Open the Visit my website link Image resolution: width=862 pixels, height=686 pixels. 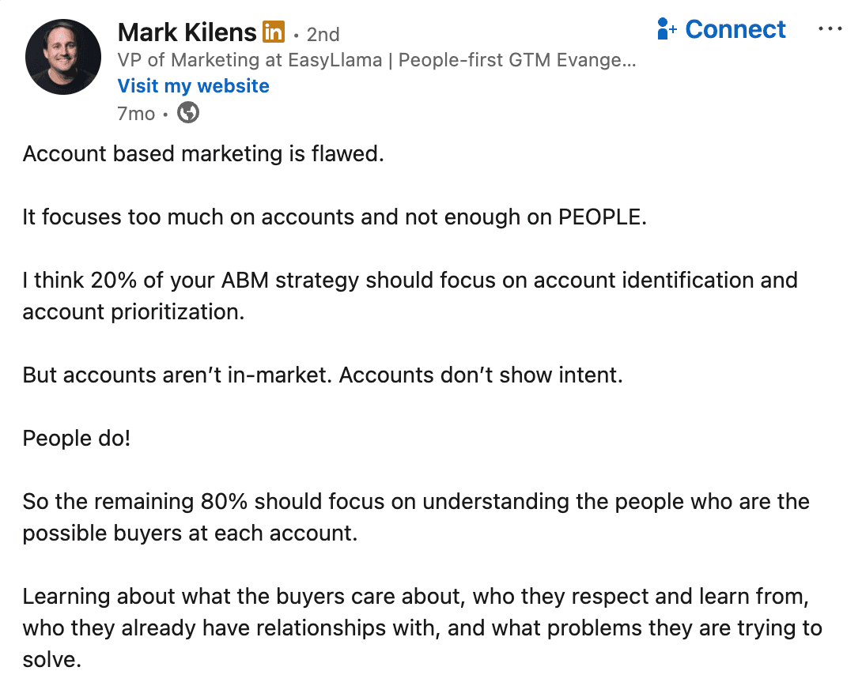pyautogui.click(x=193, y=86)
